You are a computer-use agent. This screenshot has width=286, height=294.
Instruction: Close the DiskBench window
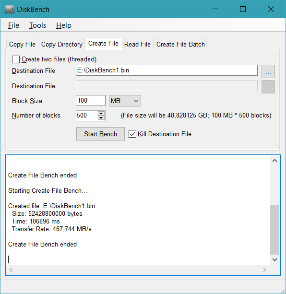point(271,9)
